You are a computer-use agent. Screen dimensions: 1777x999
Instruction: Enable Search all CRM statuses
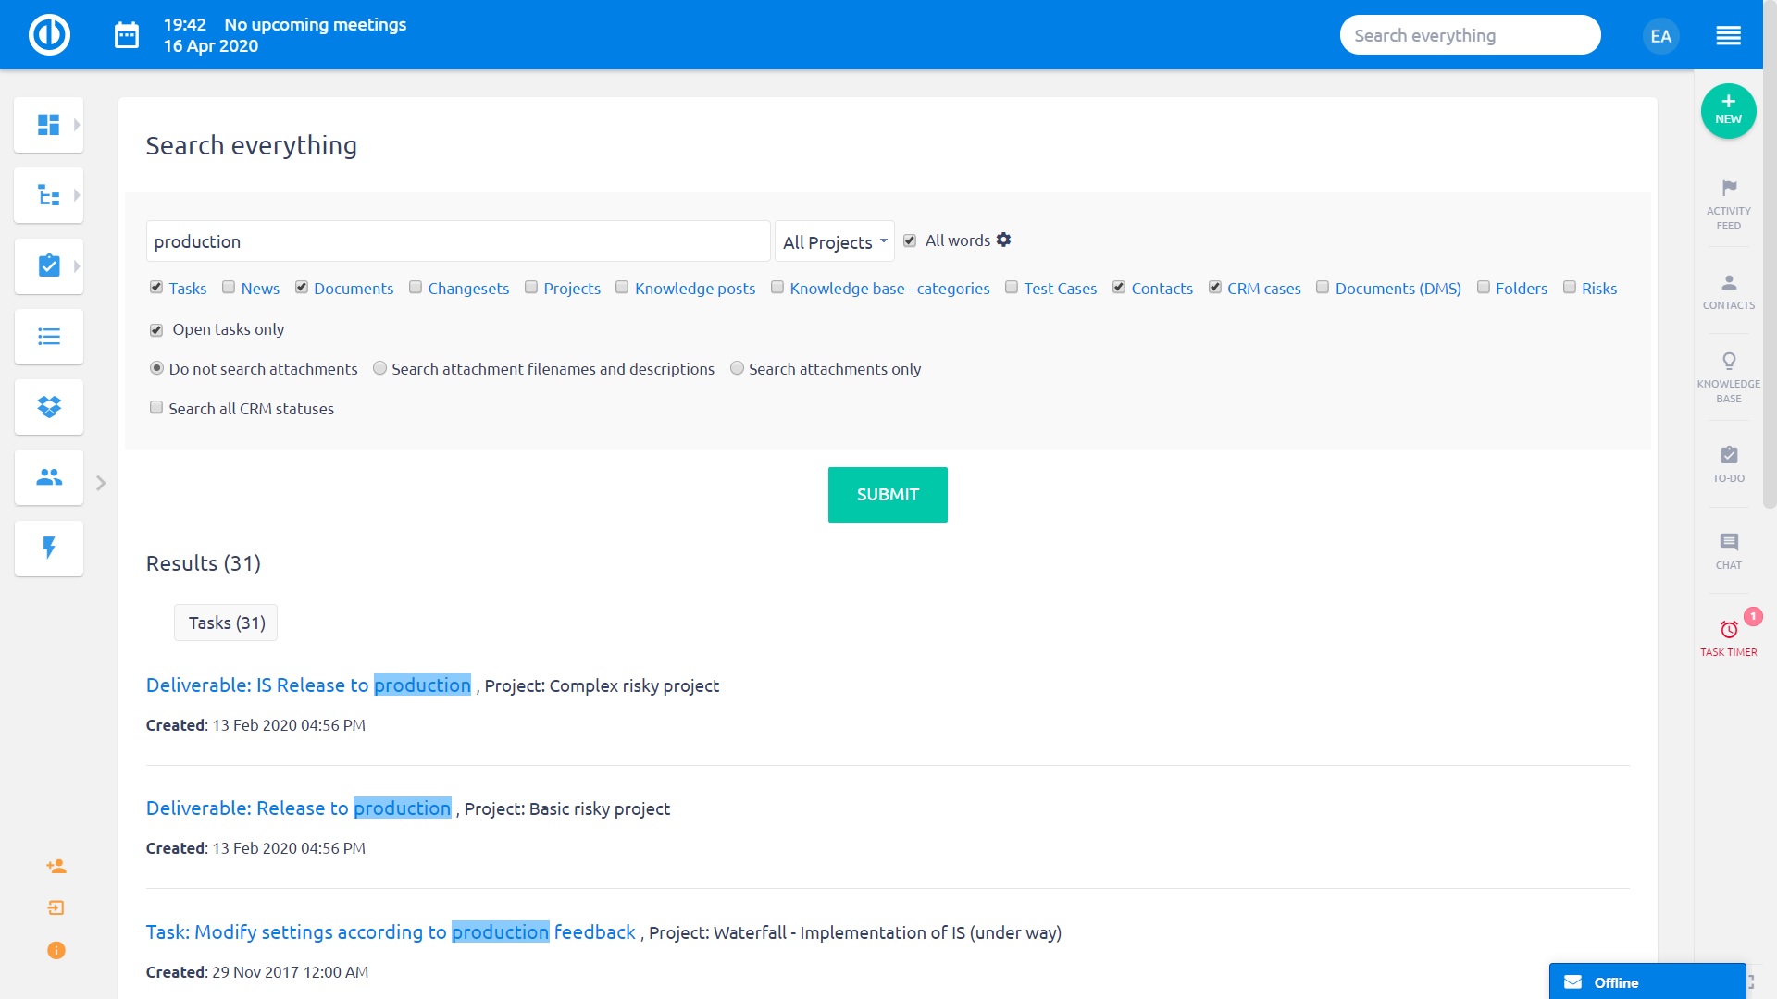click(156, 408)
